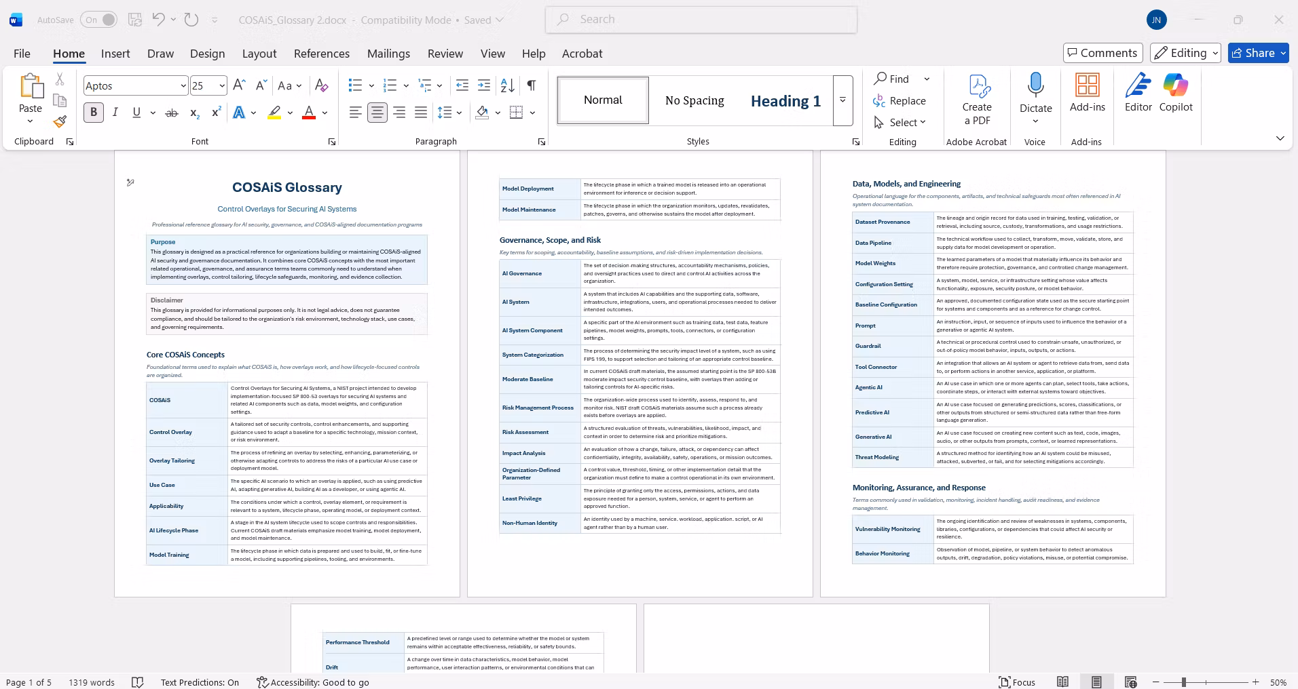The height and width of the screenshot is (689, 1298).
Task: Open the Dictate microphone tool
Action: [x=1035, y=98]
